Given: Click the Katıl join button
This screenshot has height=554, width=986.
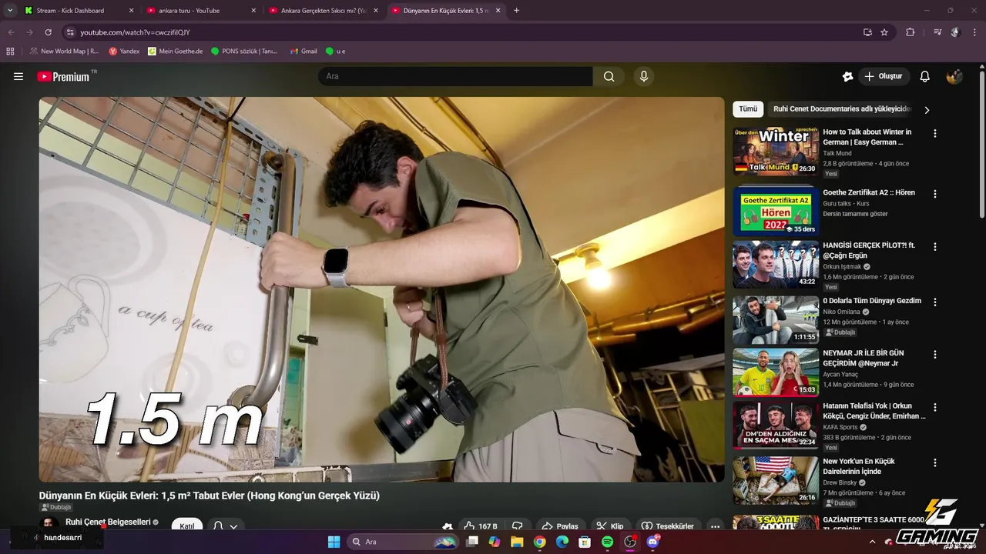Looking at the screenshot, I should coord(187,526).
